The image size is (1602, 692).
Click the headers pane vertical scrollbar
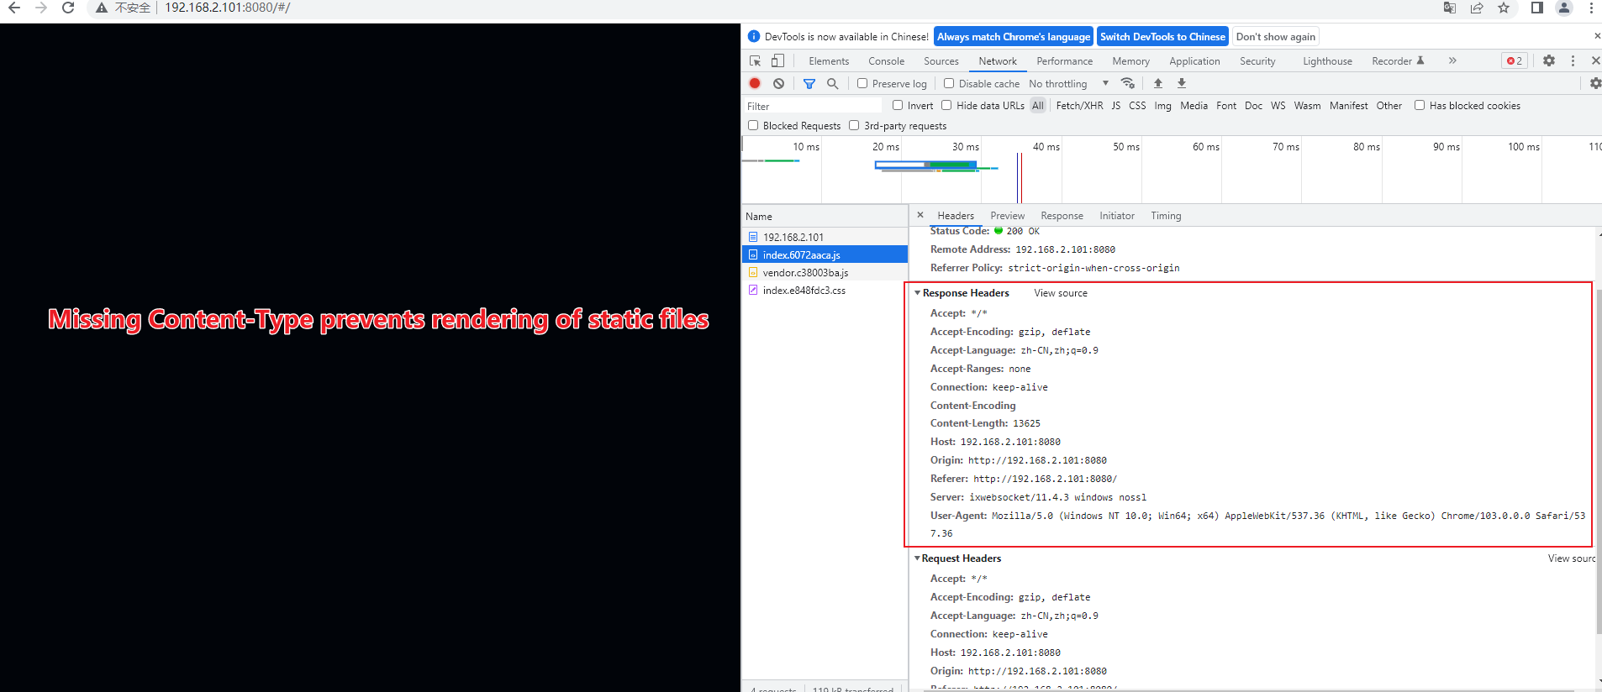(x=1599, y=462)
